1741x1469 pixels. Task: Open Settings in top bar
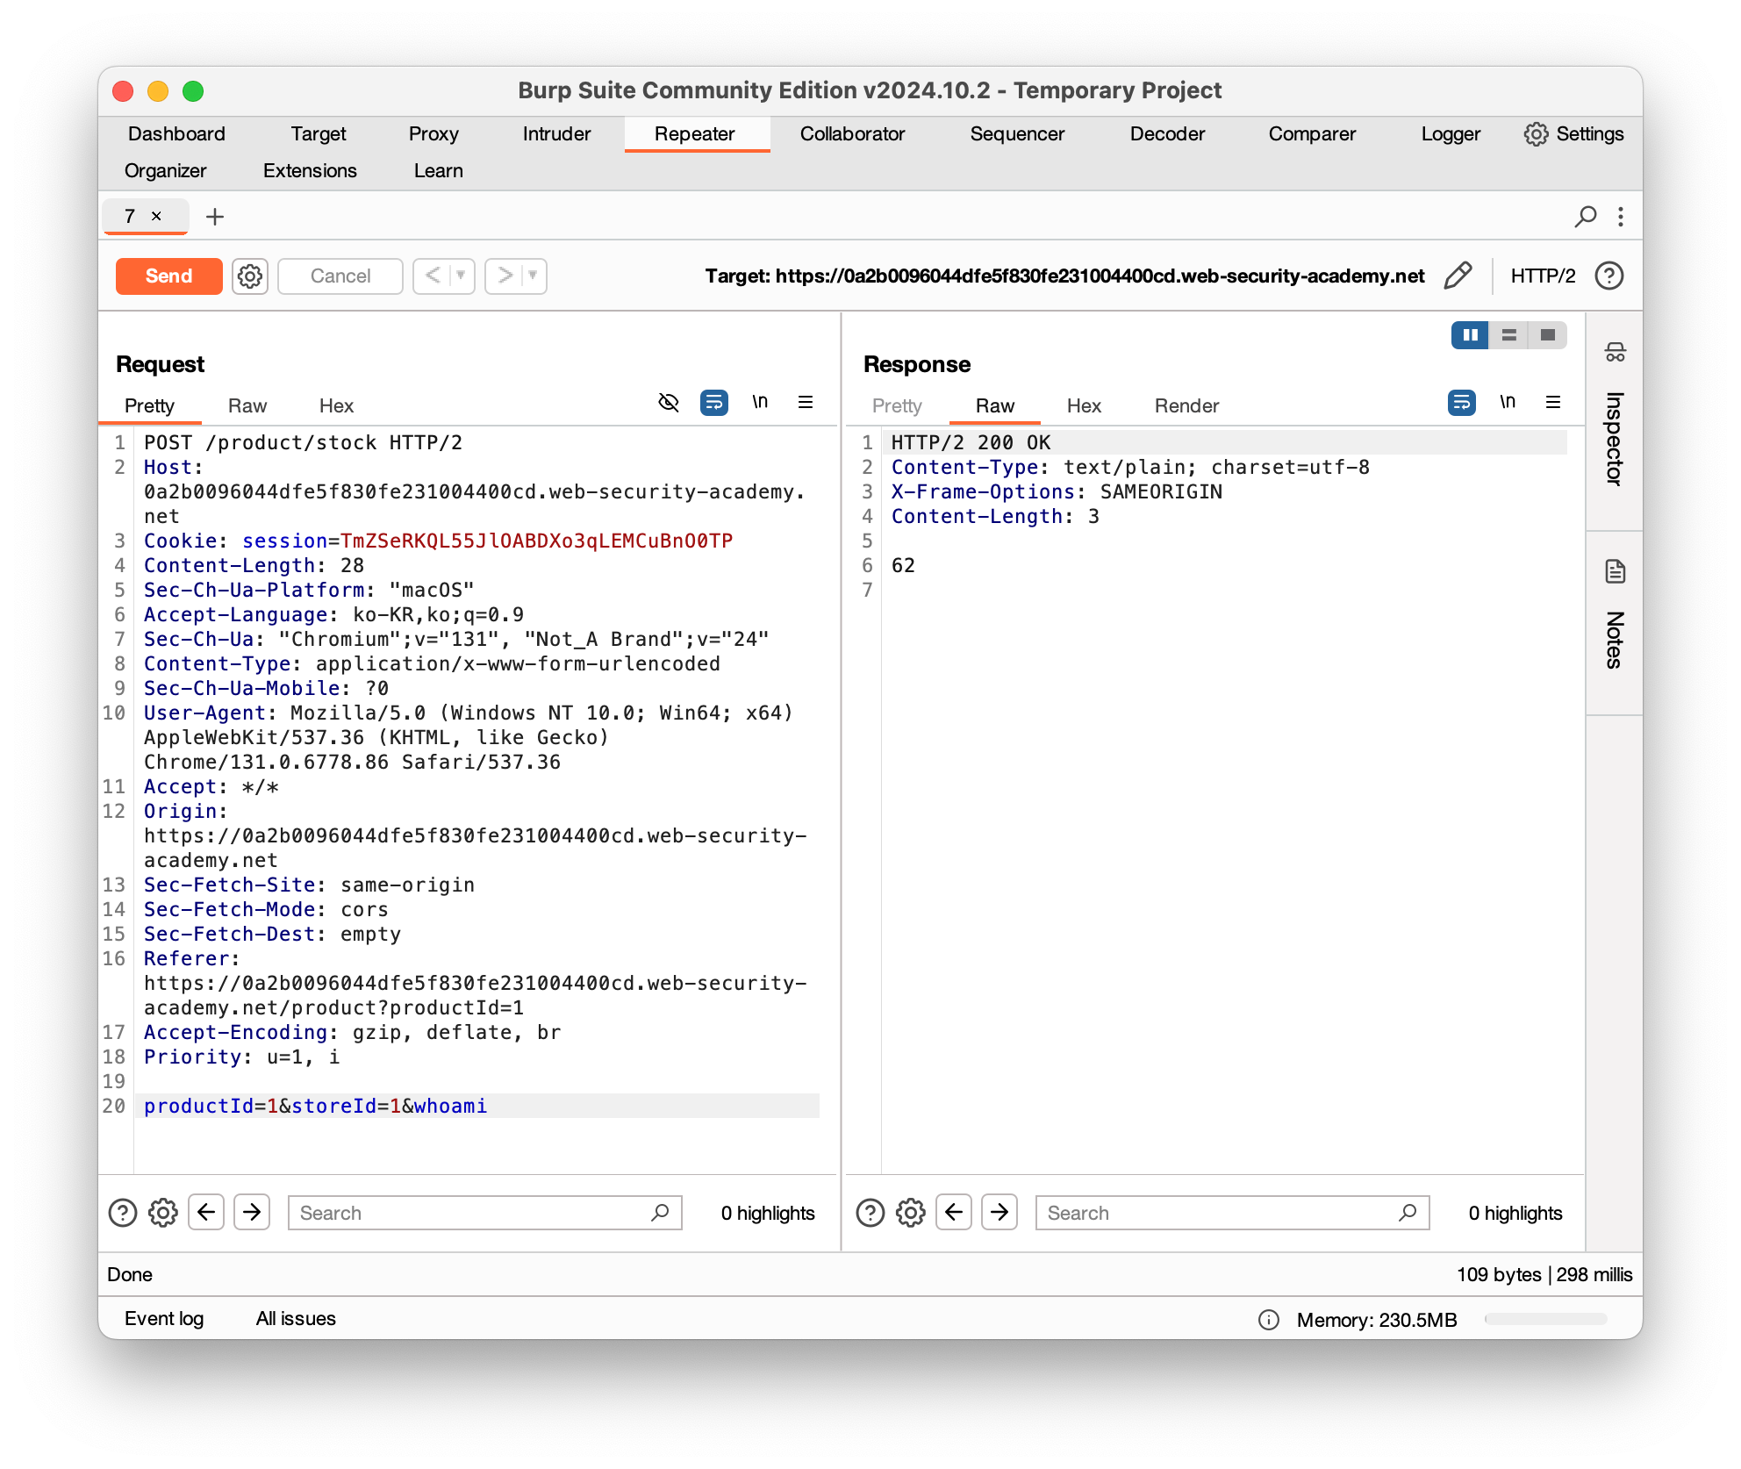coord(1573,134)
